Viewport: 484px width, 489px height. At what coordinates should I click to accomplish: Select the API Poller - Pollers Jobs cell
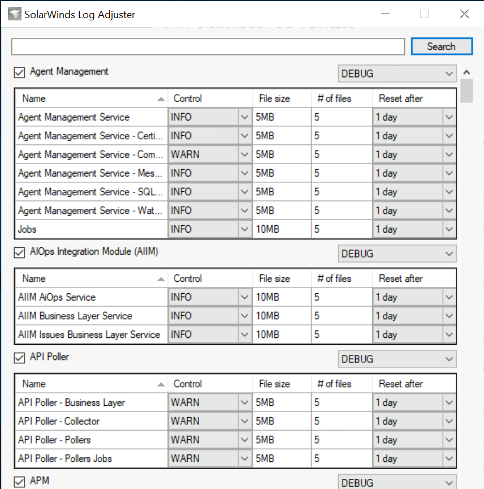tap(91, 459)
